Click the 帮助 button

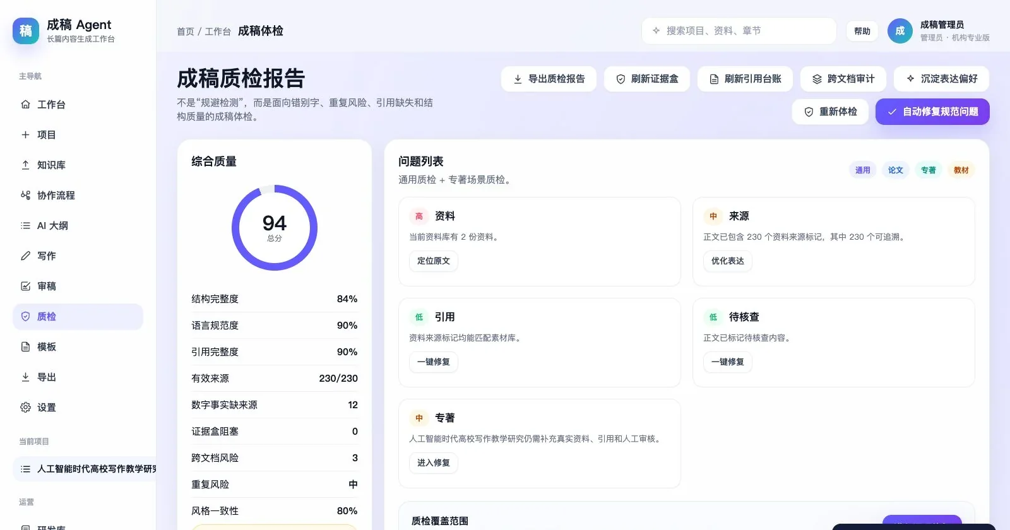click(x=862, y=31)
